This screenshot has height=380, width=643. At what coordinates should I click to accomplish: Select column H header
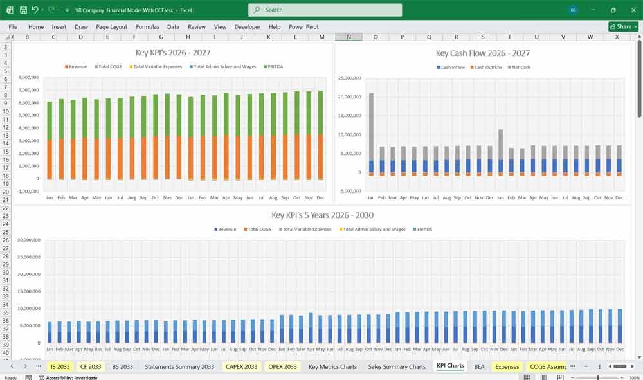click(188, 37)
